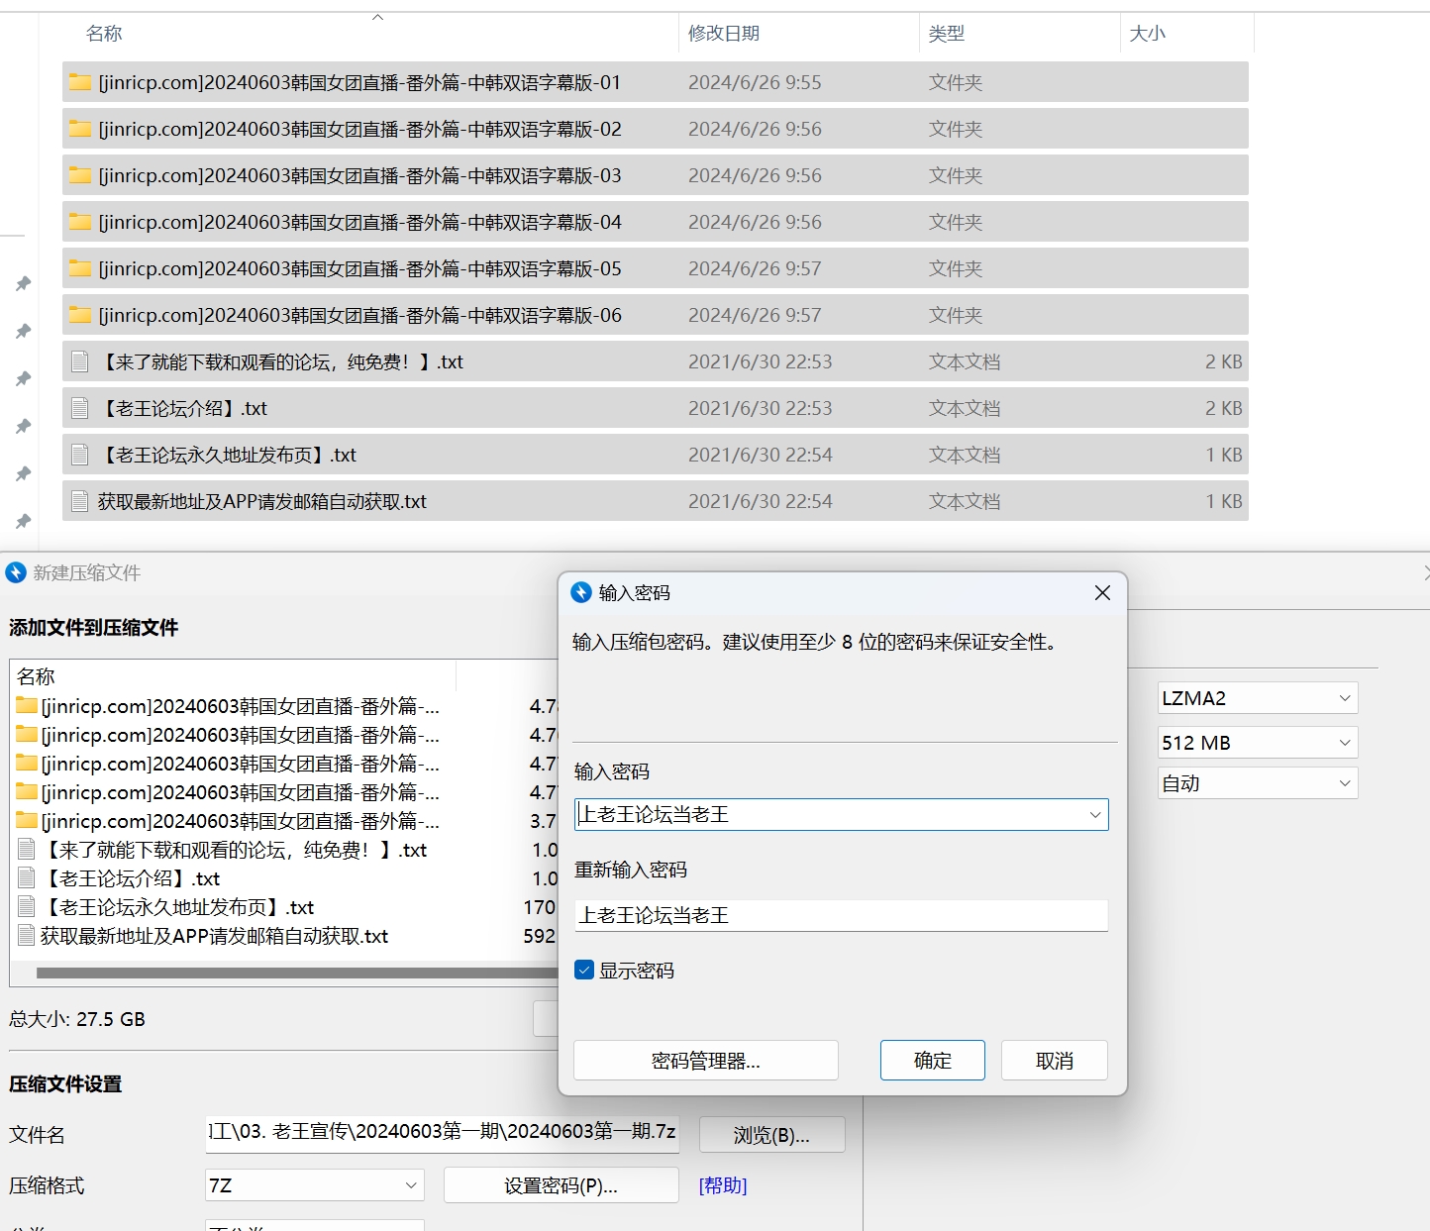Click folder icon of the subtitle folder ending -02
Viewport: 1430px width, 1231px height.
[x=80, y=129]
